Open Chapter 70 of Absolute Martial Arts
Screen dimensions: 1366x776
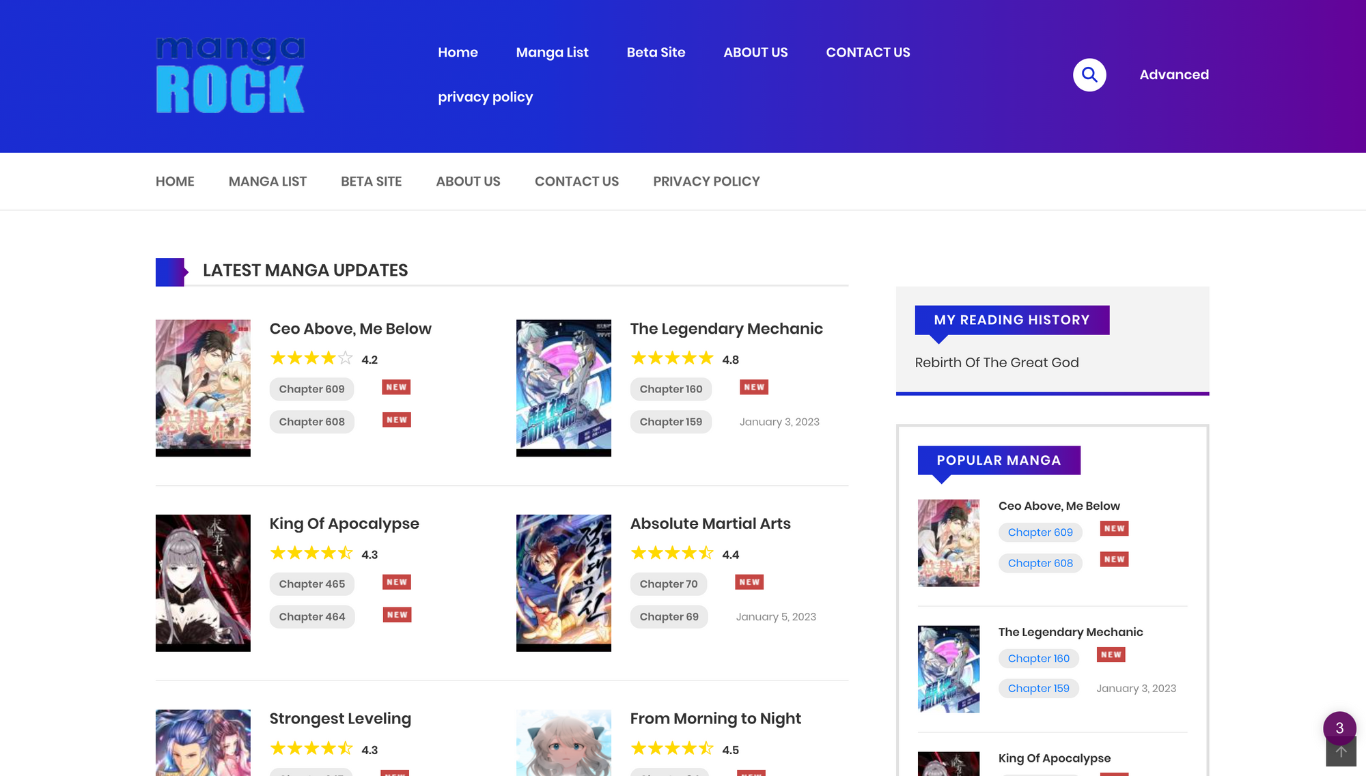pyautogui.click(x=669, y=584)
